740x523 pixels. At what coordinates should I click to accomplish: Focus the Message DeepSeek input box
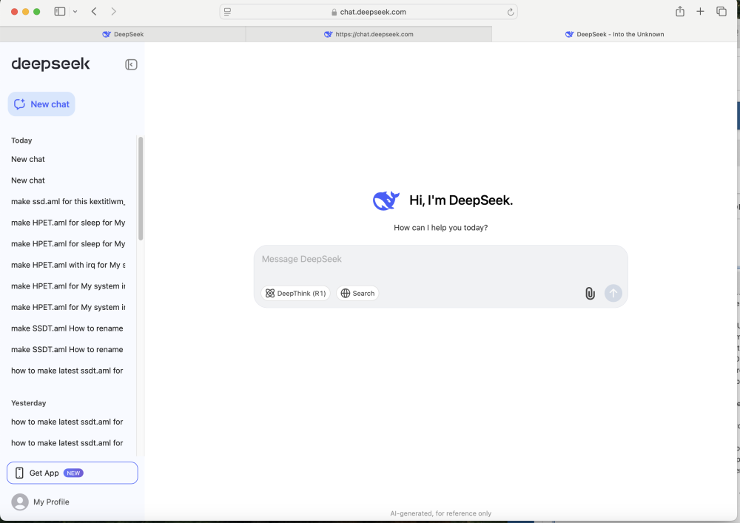(x=441, y=259)
